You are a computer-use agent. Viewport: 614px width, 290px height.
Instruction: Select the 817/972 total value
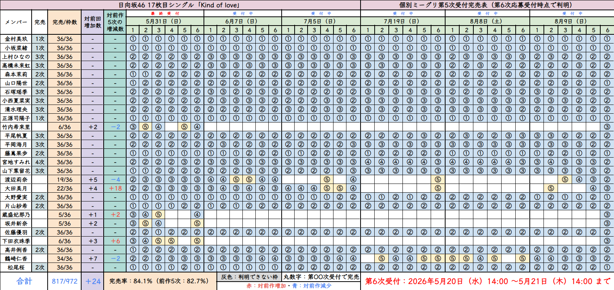pos(64,281)
